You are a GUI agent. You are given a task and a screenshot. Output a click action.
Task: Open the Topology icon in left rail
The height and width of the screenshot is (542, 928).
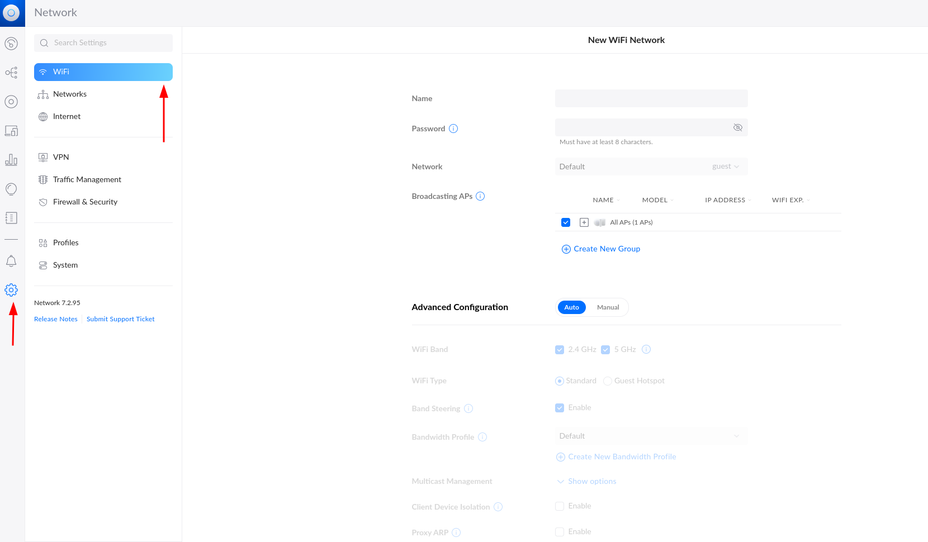(x=11, y=73)
